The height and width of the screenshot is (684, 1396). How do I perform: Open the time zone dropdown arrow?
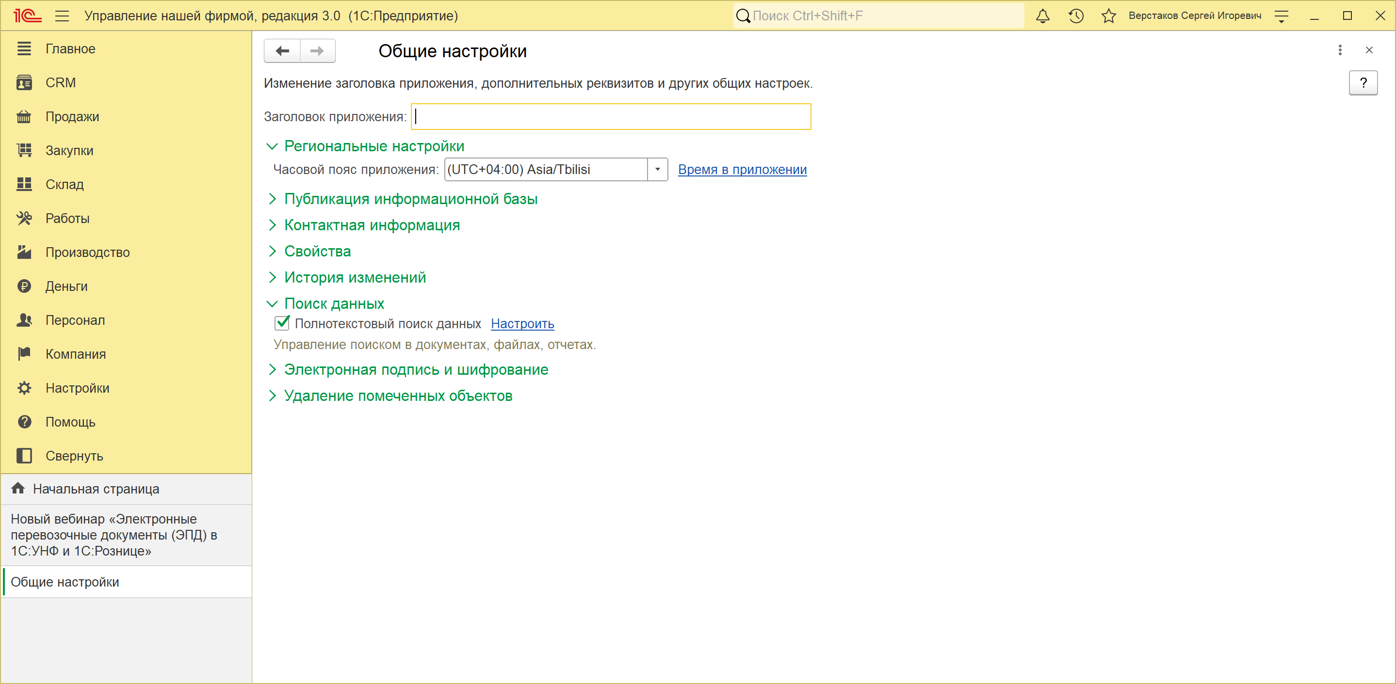pos(657,170)
